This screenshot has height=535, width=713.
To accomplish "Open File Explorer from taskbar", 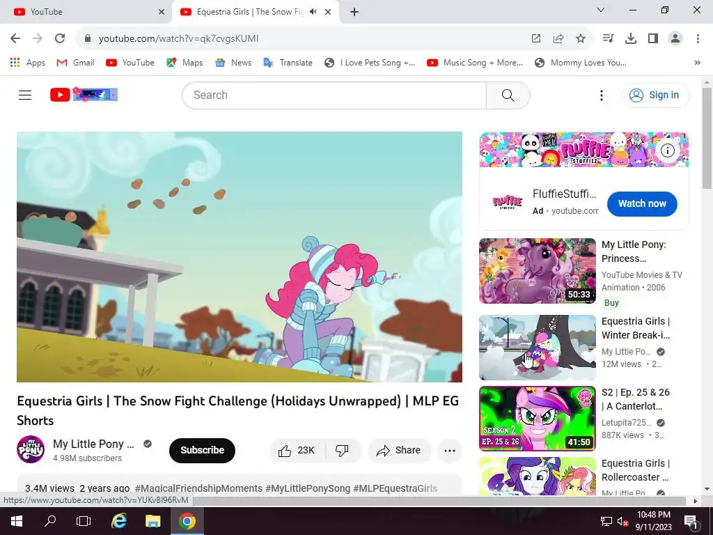I will pos(152,521).
